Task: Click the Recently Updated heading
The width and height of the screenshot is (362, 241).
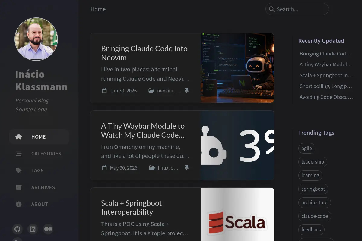Action: coord(321,41)
